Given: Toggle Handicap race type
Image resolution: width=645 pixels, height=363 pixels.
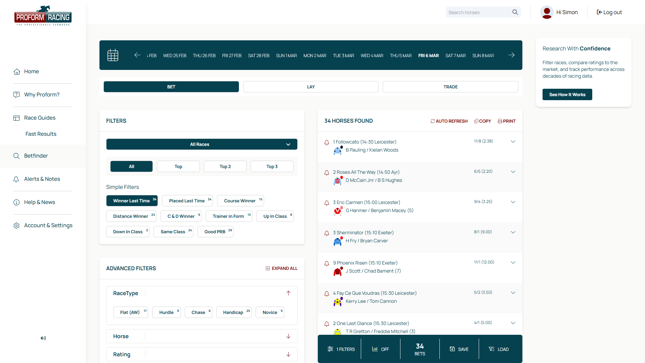Looking at the screenshot, I should 234,312.
